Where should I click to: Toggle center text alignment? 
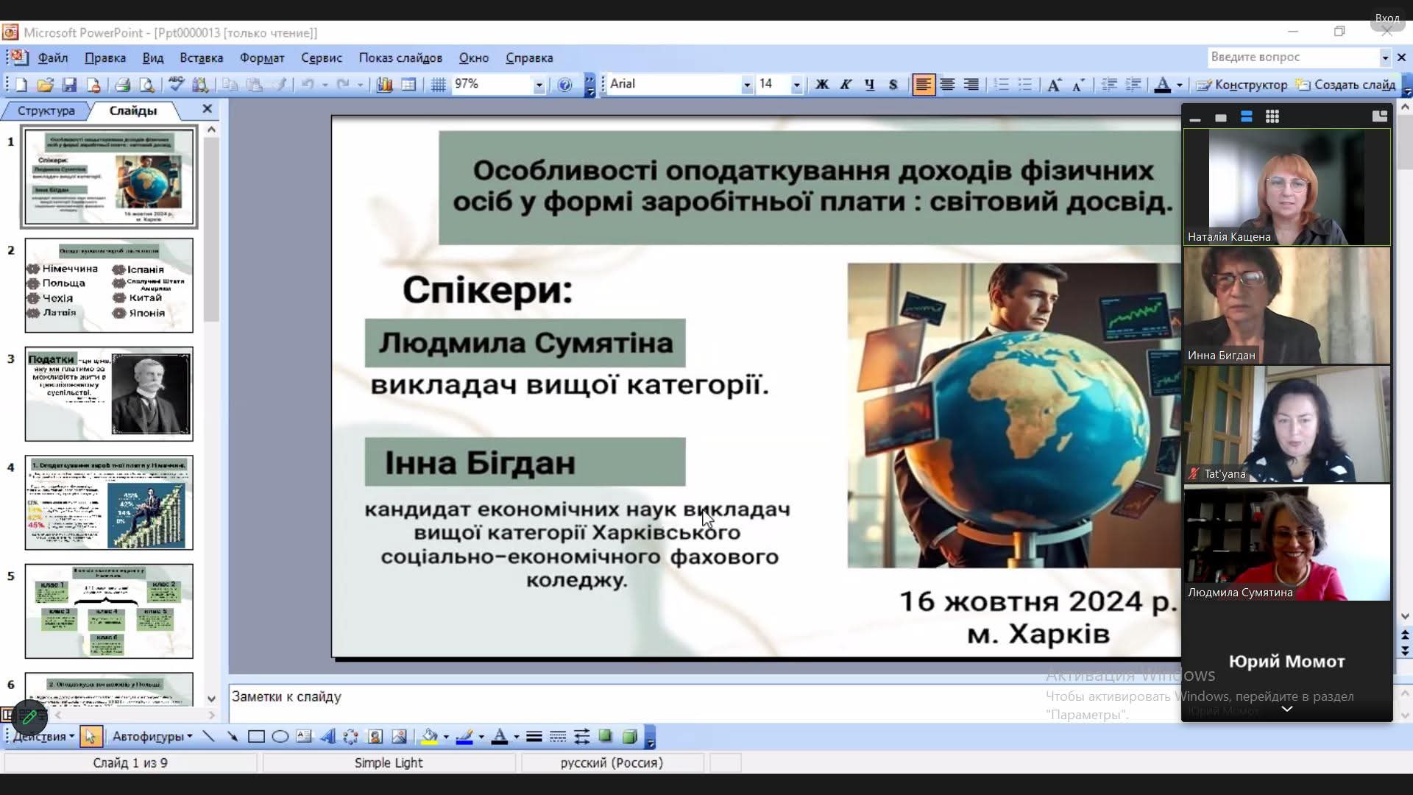pos(947,85)
